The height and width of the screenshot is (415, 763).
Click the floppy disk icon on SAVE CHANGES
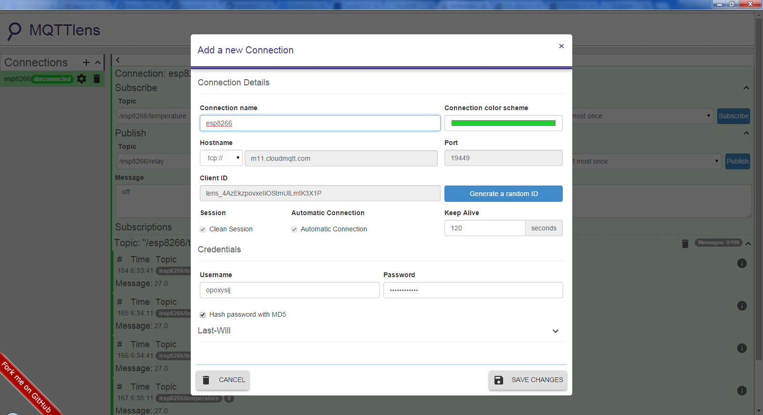(499, 380)
